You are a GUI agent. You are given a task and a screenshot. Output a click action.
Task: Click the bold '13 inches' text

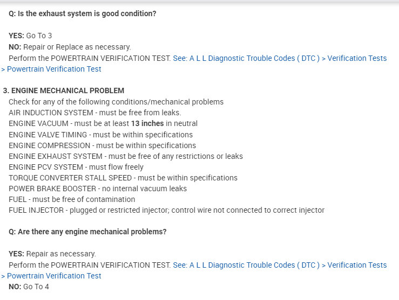point(147,123)
